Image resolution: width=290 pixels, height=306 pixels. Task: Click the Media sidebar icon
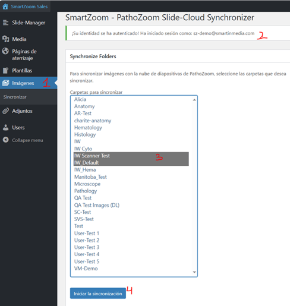click(x=5, y=39)
